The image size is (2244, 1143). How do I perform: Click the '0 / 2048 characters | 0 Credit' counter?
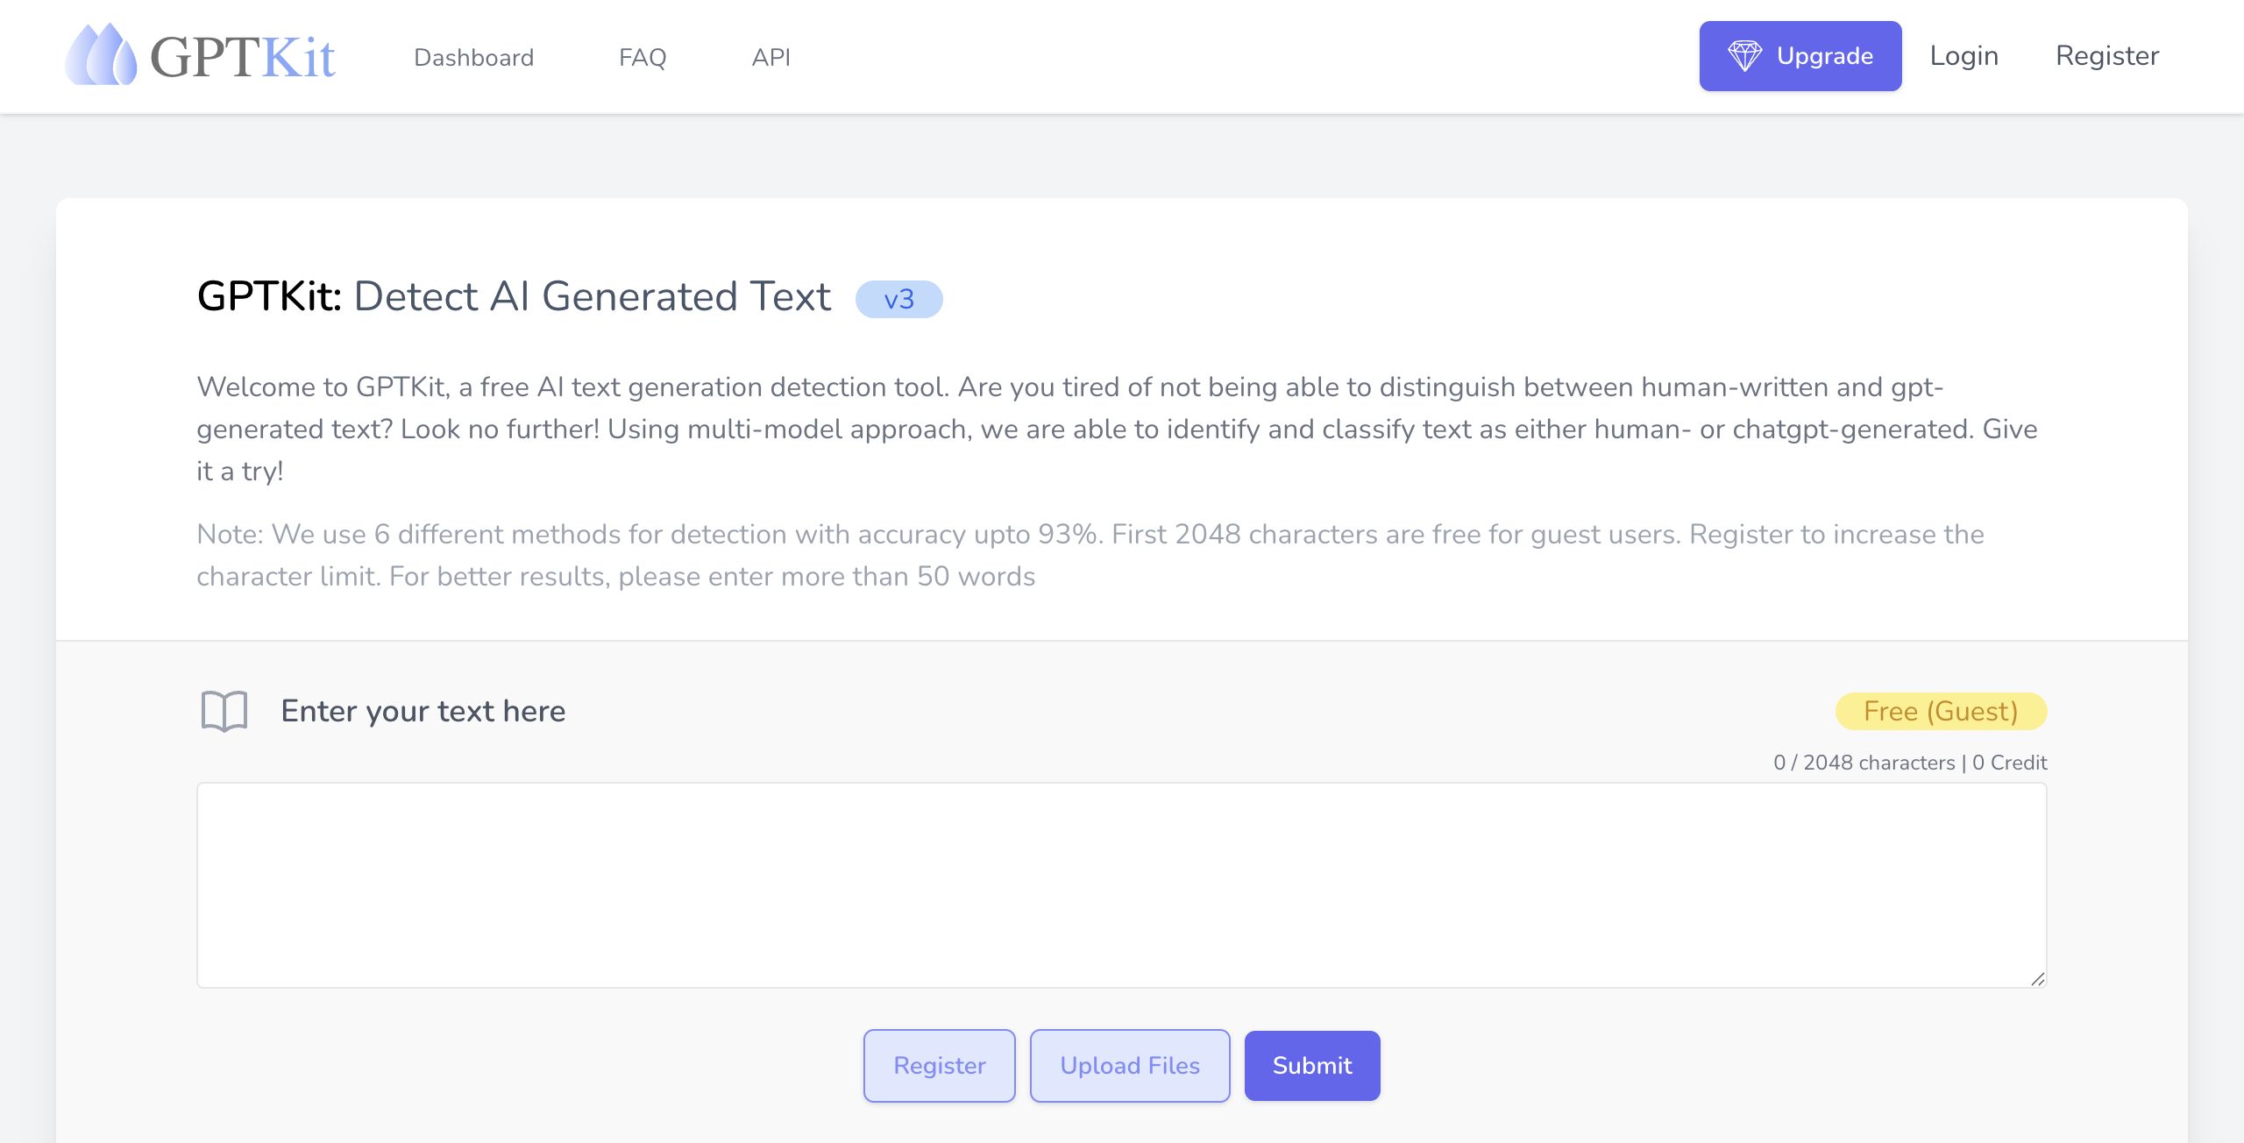pyautogui.click(x=1910, y=763)
